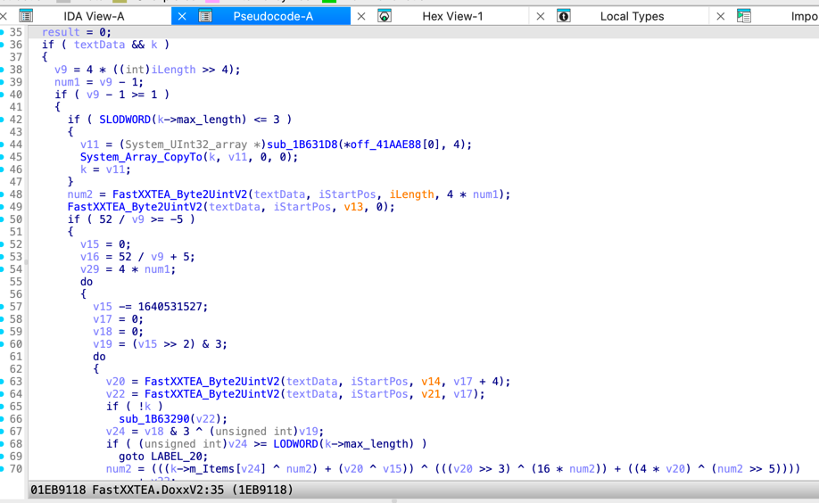Click the orange v13 argument on line 49

[x=353, y=207]
